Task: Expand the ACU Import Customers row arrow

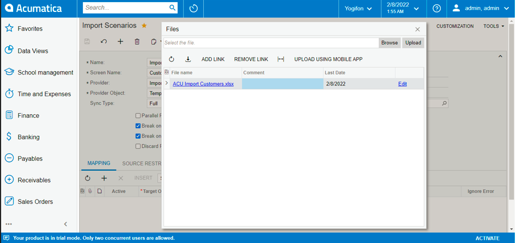Action: point(167,83)
